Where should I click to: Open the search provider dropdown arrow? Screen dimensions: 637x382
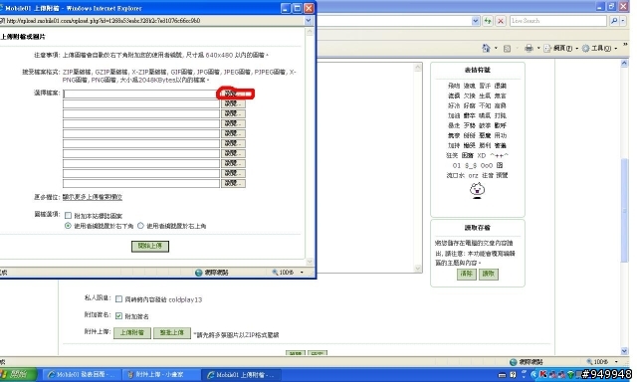click(x=624, y=21)
